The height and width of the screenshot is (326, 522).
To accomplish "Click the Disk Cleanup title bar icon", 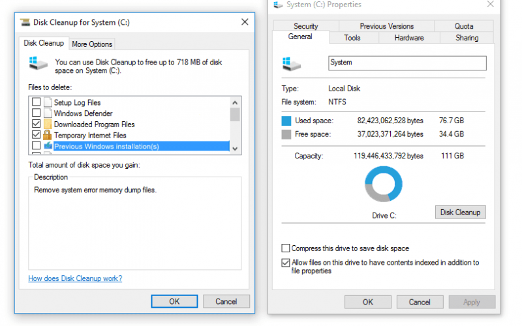I will pyautogui.click(x=25, y=22).
